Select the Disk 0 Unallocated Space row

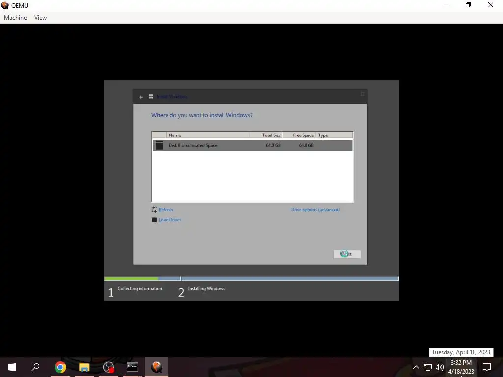252,145
